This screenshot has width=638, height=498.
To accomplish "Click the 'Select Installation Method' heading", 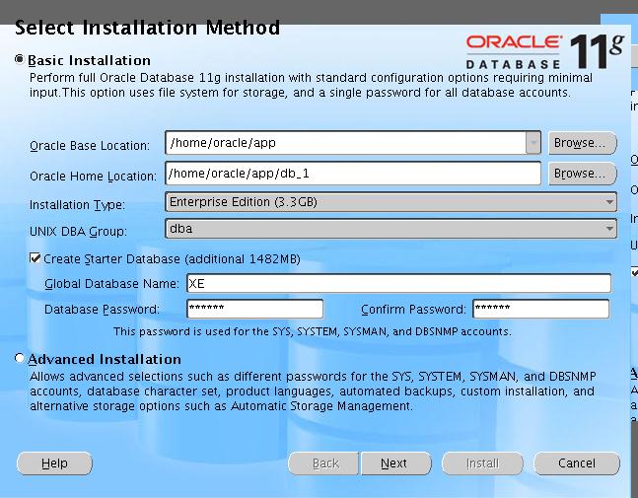I will click(147, 28).
